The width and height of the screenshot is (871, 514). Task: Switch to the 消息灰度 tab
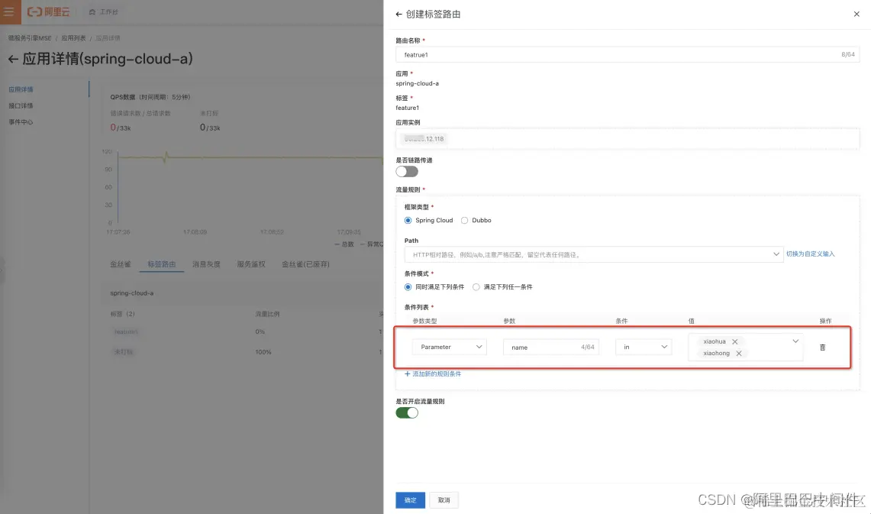206,264
